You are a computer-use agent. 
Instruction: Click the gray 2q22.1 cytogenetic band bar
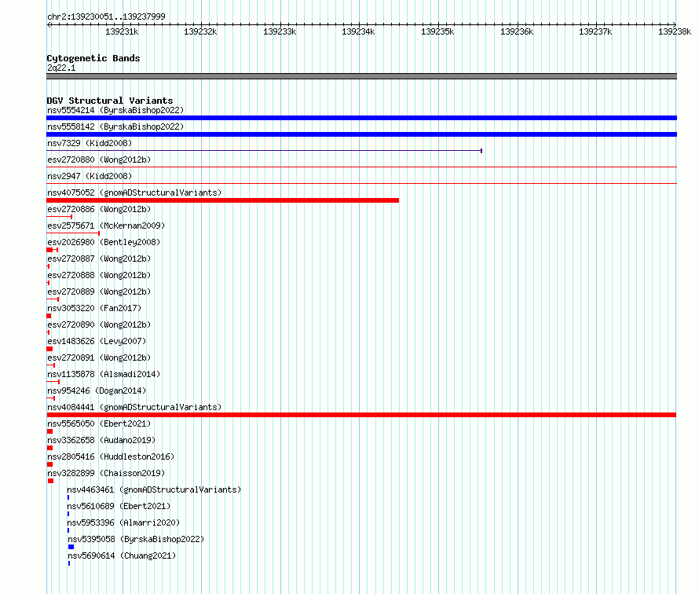(361, 76)
